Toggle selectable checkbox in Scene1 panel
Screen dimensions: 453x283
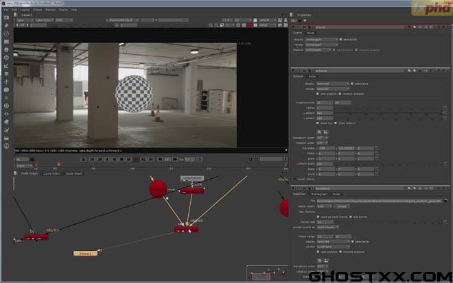[x=341, y=40]
